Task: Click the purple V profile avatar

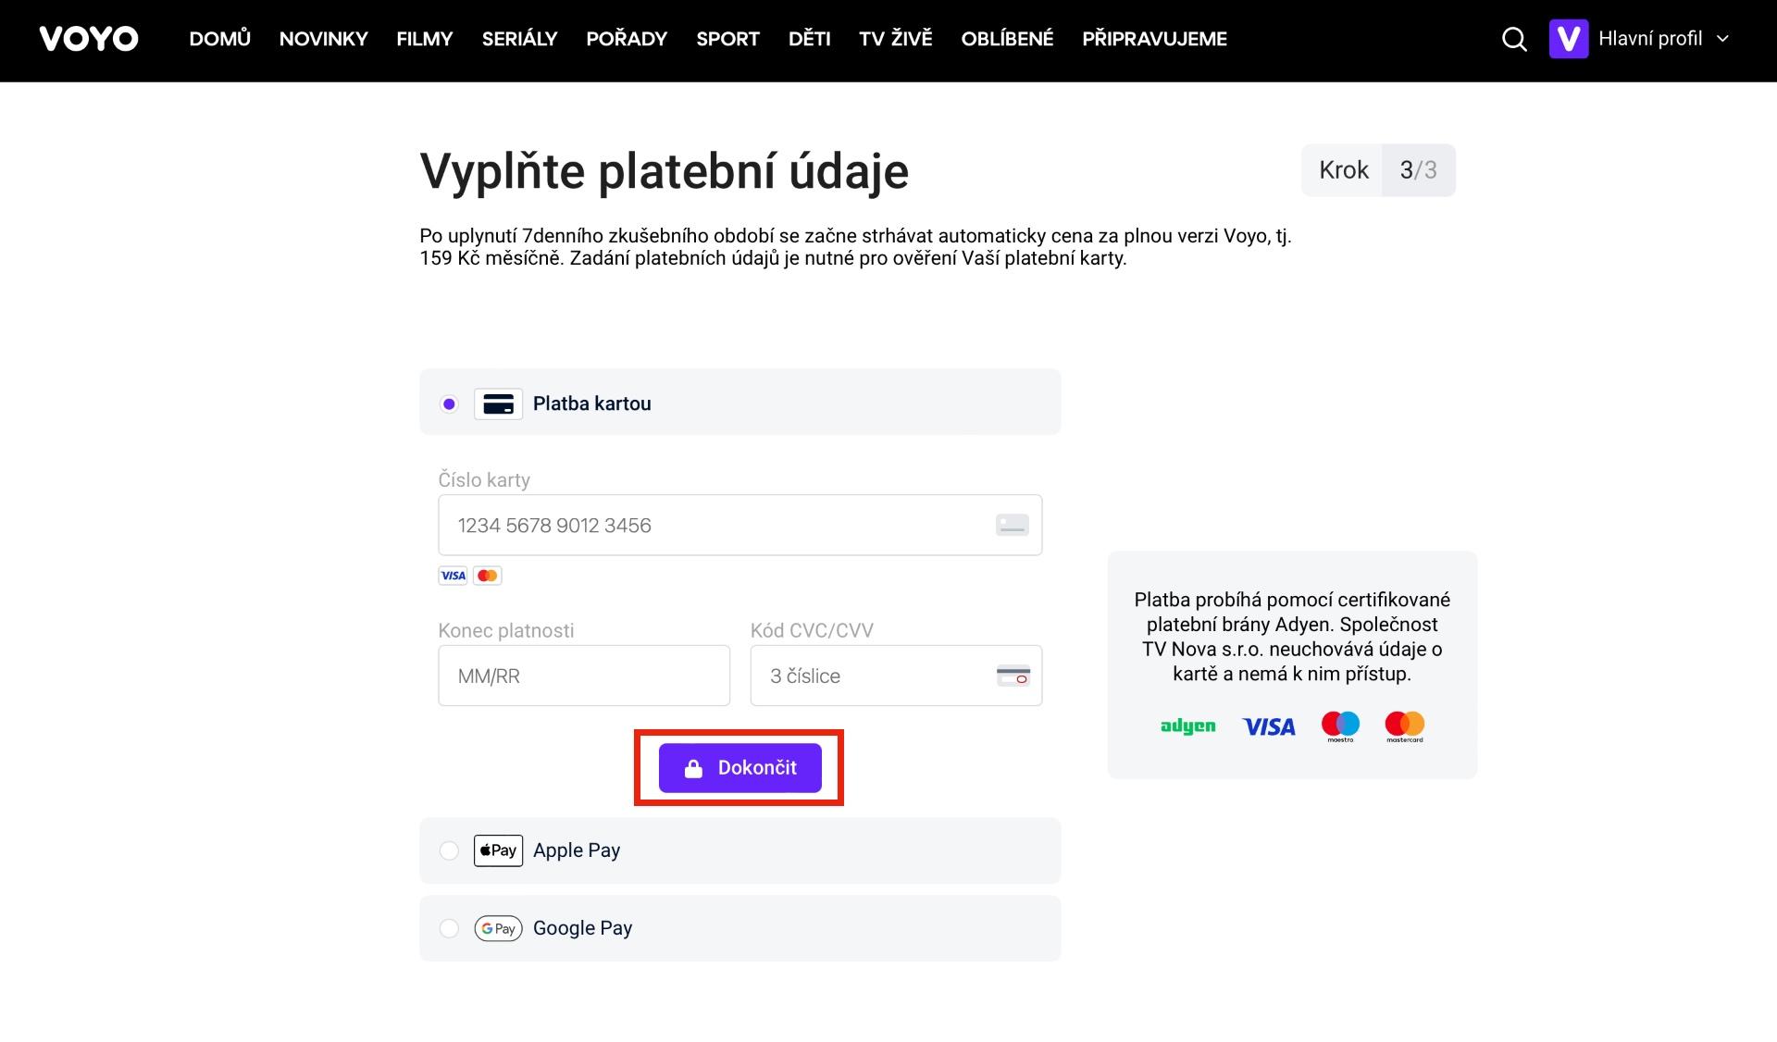Action: [1568, 39]
